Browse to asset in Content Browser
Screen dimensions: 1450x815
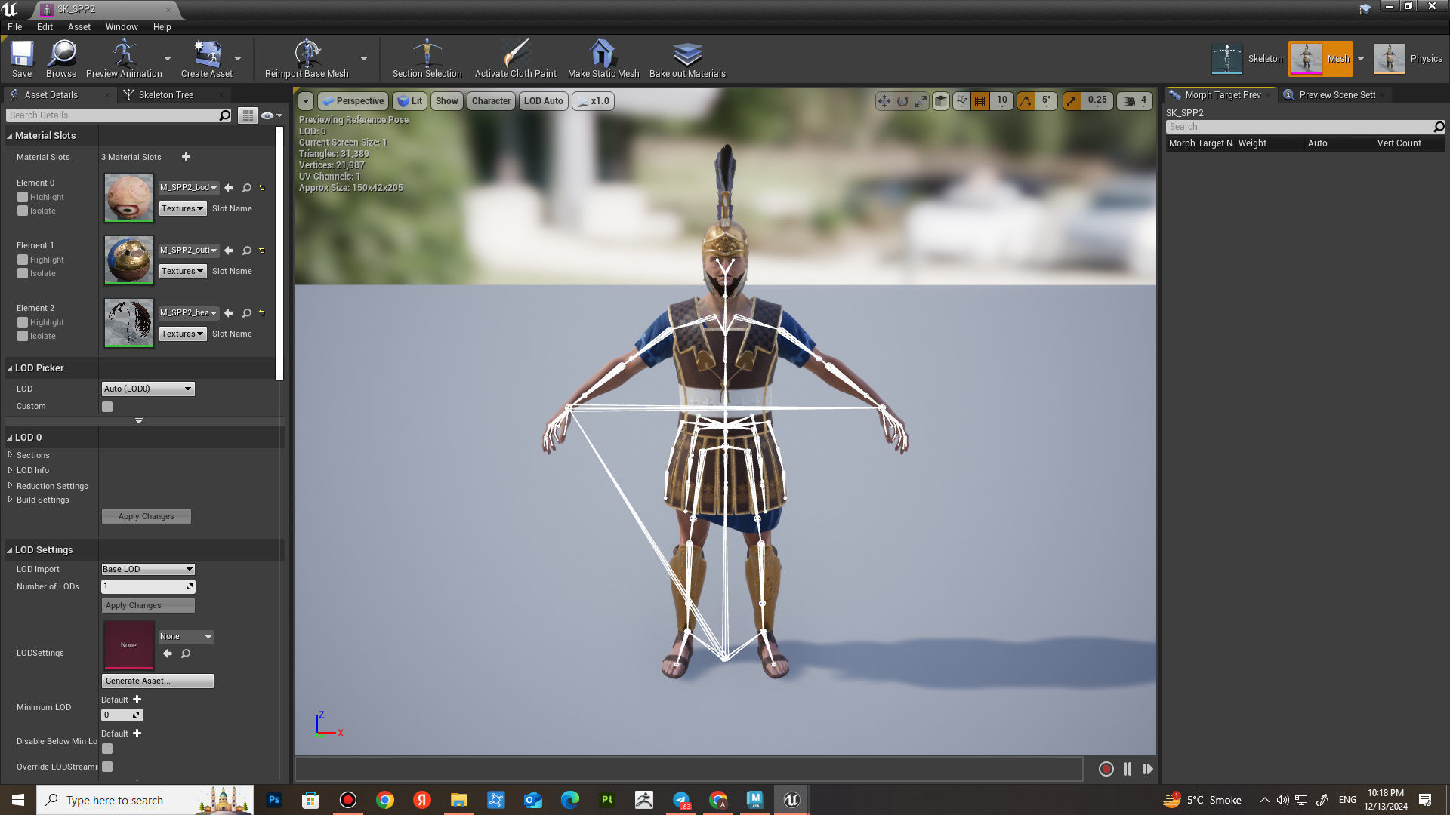(x=61, y=59)
